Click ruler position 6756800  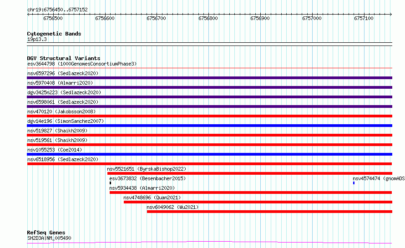(208, 18)
